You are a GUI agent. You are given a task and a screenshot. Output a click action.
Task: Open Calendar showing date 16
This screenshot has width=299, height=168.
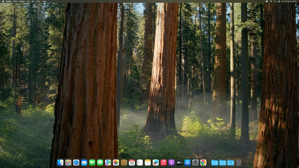point(132,162)
